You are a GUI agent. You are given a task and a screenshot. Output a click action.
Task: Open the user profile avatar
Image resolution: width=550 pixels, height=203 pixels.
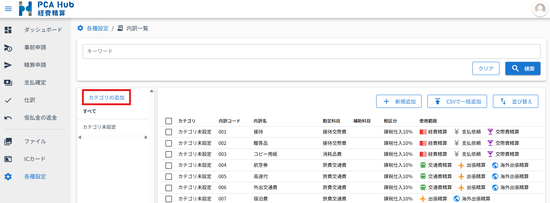[540, 9]
